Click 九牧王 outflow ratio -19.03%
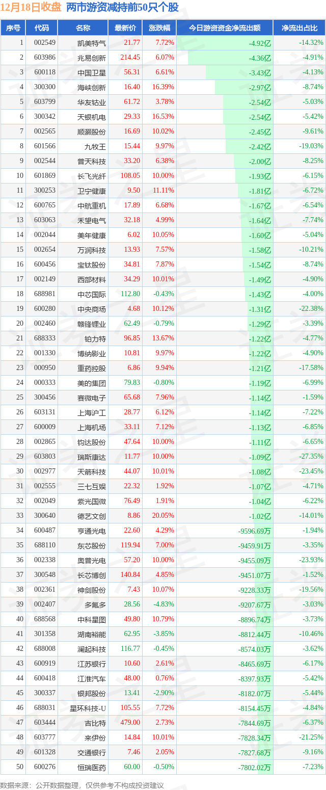Viewport: 326px width, 790px height. click(311, 146)
